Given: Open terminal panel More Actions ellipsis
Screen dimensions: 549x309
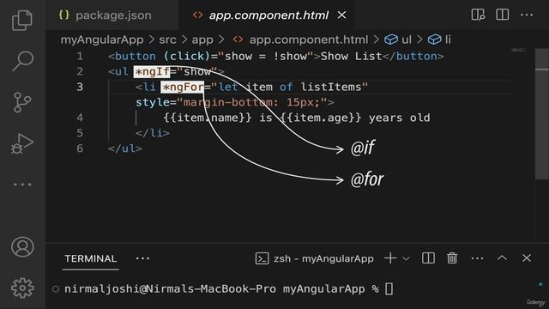Looking at the screenshot, I should click(477, 258).
